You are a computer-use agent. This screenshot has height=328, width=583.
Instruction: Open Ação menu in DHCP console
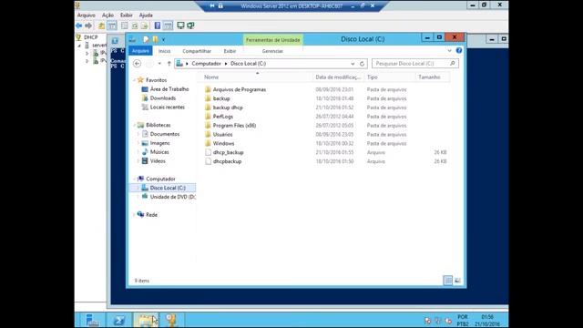pyautogui.click(x=107, y=15)
